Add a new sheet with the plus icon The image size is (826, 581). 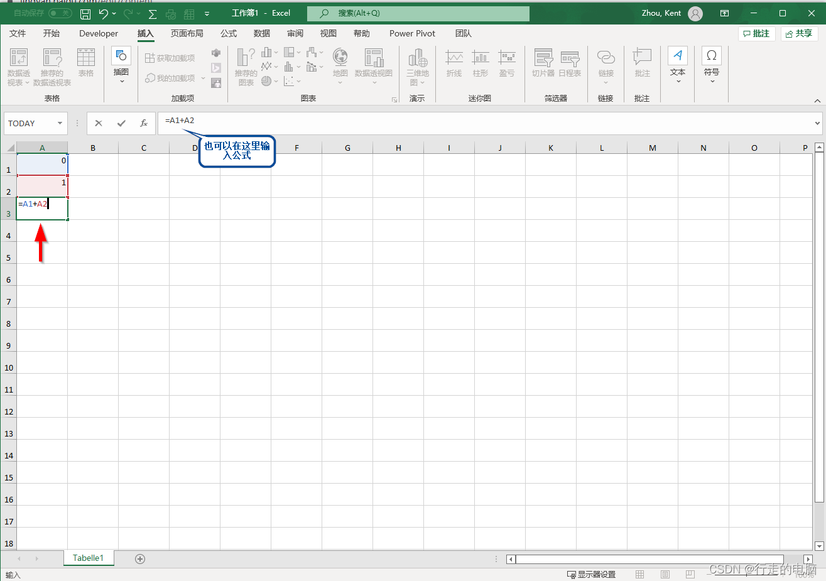click(140, 559)
